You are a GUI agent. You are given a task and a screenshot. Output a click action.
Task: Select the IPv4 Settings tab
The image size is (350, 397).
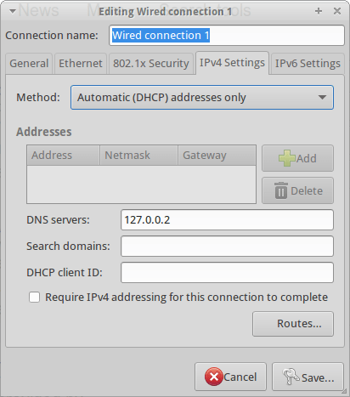pos(232,63)
